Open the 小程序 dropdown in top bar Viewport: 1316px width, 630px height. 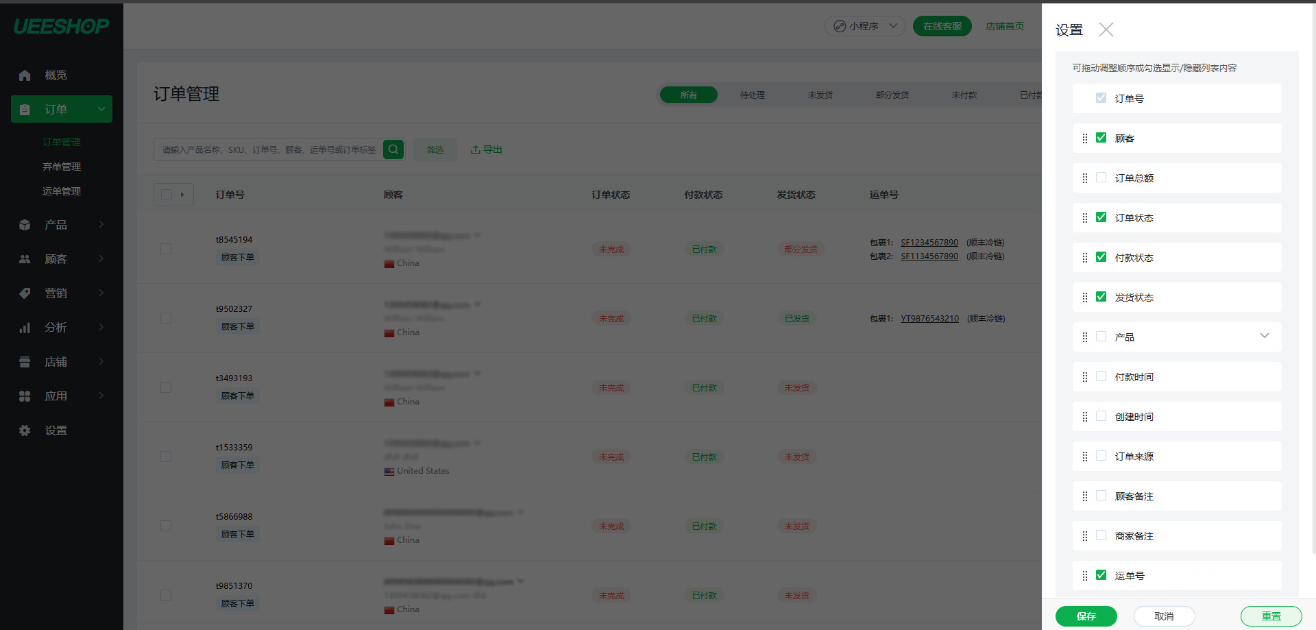[x=865, y=26]
